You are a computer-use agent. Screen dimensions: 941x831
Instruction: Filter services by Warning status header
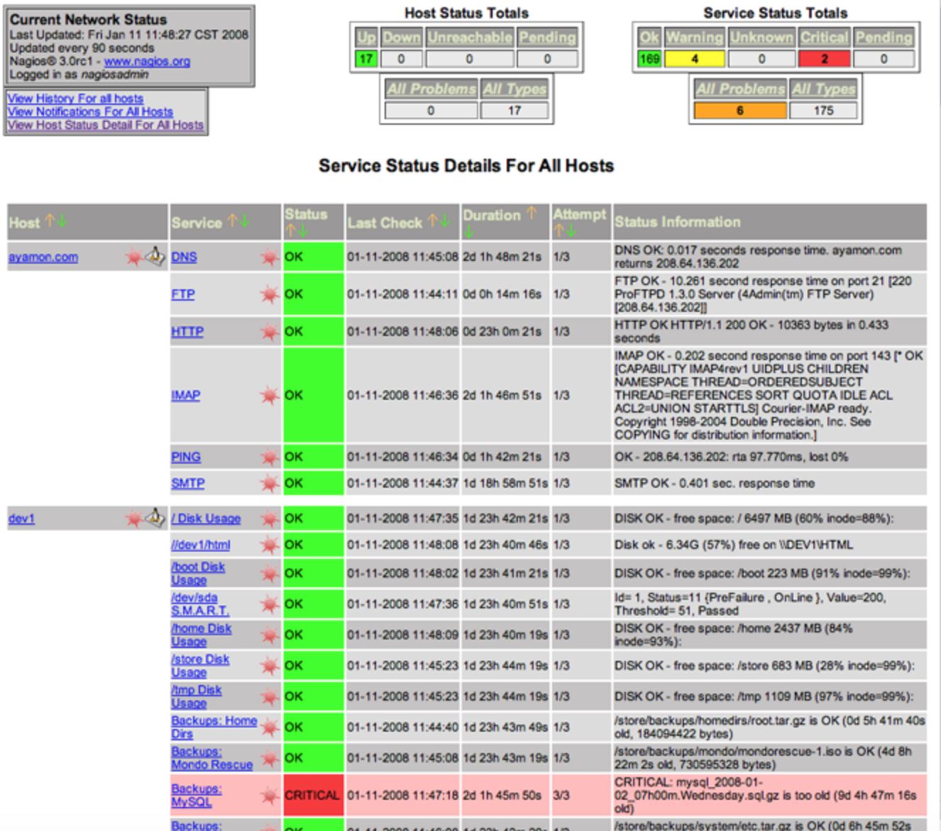tap(694, 38)
